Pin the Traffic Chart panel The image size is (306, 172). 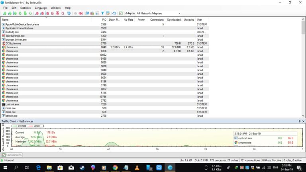[x=300, y=121]
